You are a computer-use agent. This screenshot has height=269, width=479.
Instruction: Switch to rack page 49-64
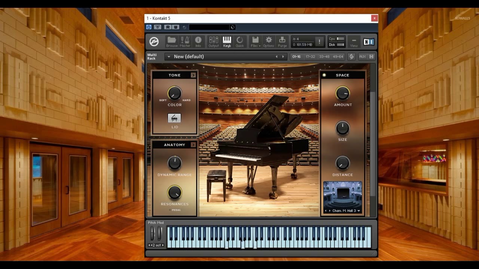click(338, 57)
